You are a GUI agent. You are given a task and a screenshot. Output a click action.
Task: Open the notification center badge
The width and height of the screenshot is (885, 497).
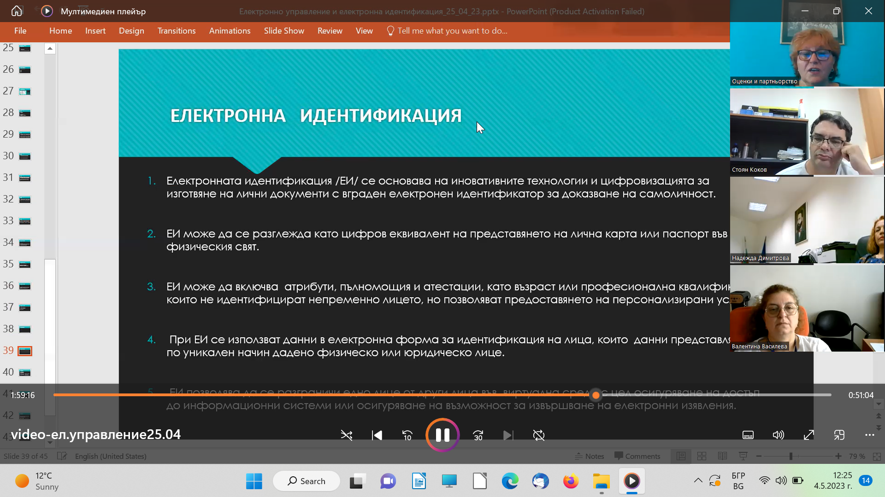pos(865,481)
